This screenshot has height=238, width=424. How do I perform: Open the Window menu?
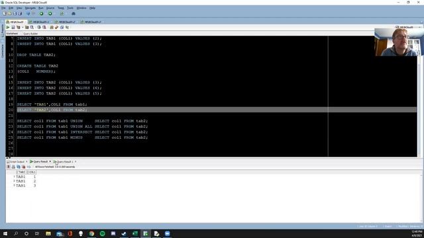81,8
